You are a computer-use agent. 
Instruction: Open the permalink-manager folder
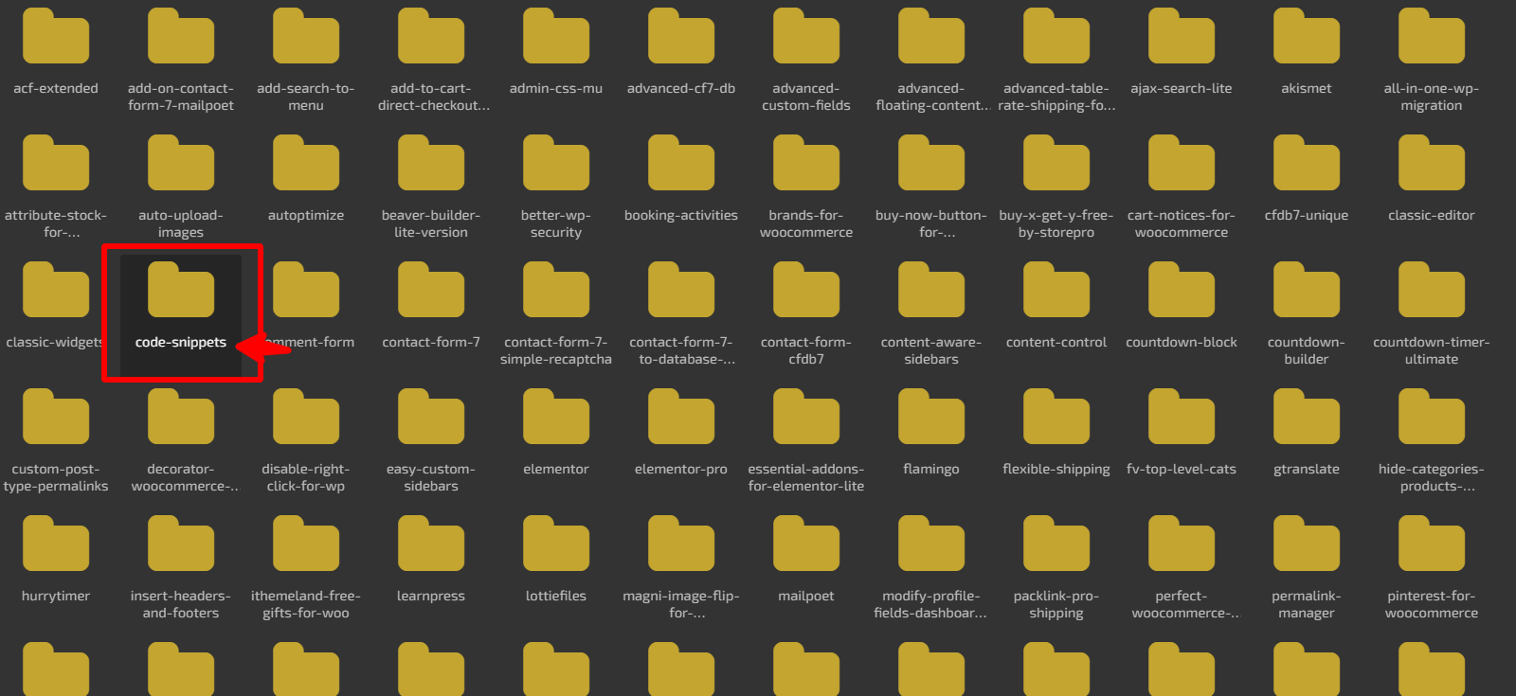[1307, 544]
